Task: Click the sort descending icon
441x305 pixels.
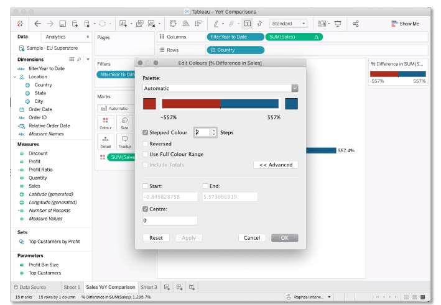Action: [x=198, y=24]
